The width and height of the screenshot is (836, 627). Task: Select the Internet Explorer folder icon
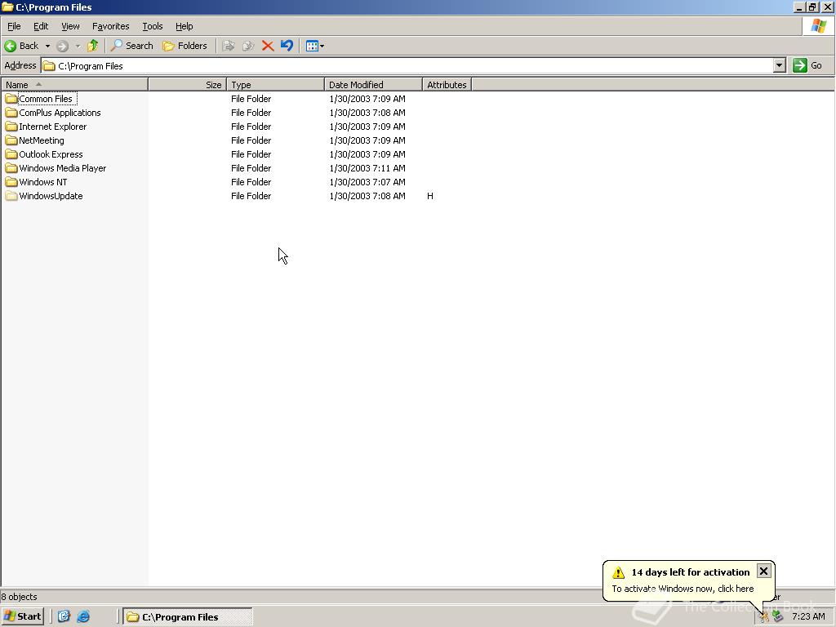point(11,127)
